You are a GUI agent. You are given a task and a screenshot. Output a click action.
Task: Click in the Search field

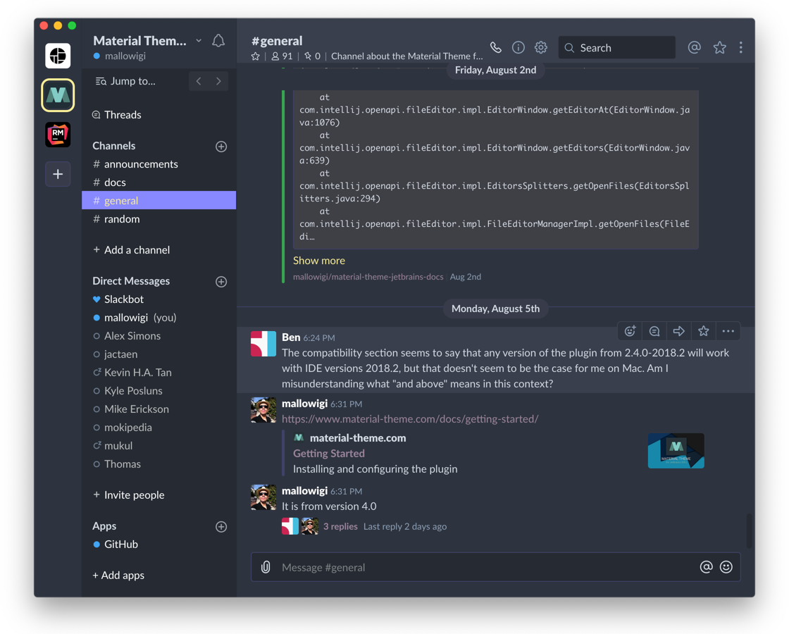(x=617, y=47)
